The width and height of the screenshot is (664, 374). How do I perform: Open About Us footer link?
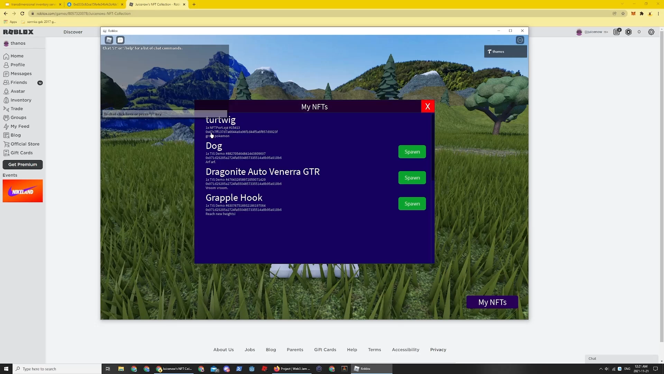click(223, 350)
